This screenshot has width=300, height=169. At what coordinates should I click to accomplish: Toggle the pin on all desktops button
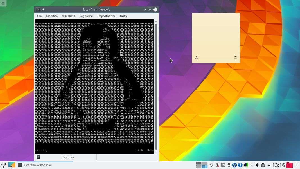coord(43,10)
